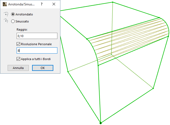Screen dimensions: 170x125
Task: Open dialog help question mark
Action: (42, 4)
